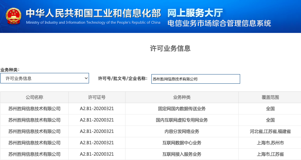Click the 上海市,苏州市 coverage cell
Image resolution: width=301 pixels, height=160 pixels.
270,143
